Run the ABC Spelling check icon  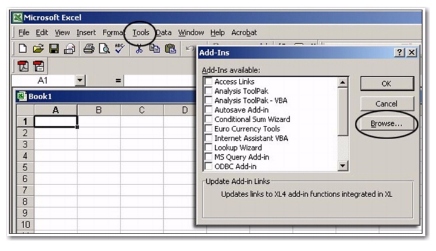pos(120,48)
